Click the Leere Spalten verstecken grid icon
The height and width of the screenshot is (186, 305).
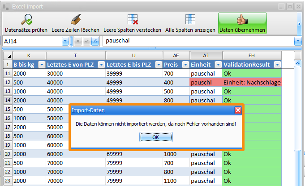(x=133, y=19)
